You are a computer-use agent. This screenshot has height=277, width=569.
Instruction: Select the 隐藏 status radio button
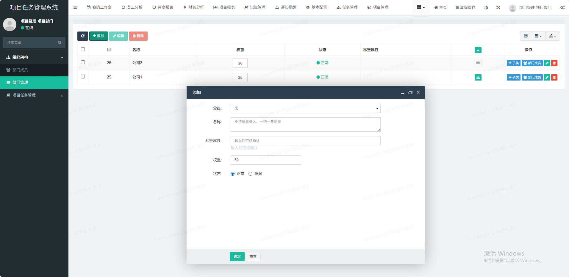click(250, 174)
